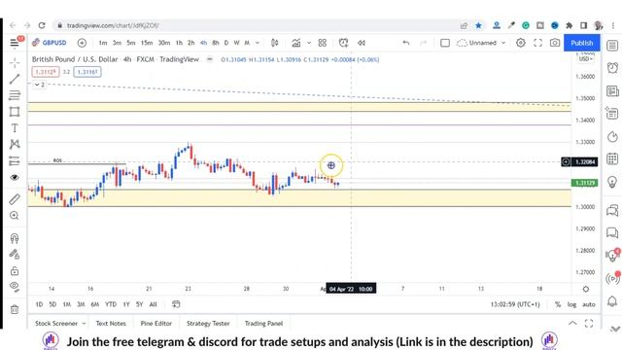This screenshot has height=350, width=622.
Task: Open the Stock Screener tab
Action: [56, 324]
